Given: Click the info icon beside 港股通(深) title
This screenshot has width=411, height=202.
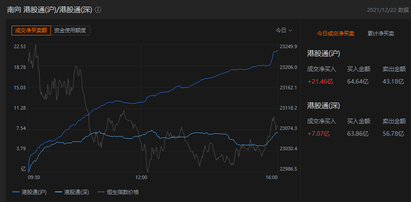Looking at the screenshot, I should click(x=98, y=10).
